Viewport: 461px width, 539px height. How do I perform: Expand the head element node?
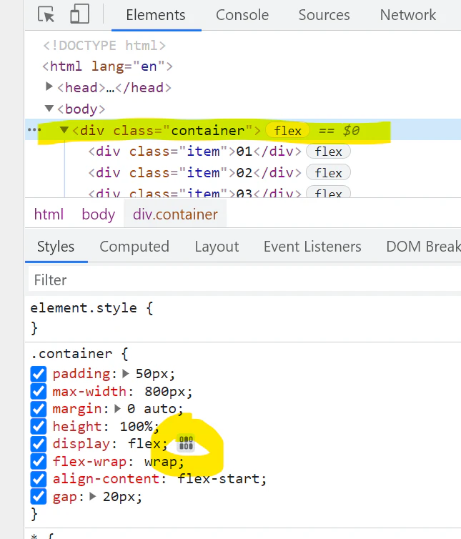49,86
